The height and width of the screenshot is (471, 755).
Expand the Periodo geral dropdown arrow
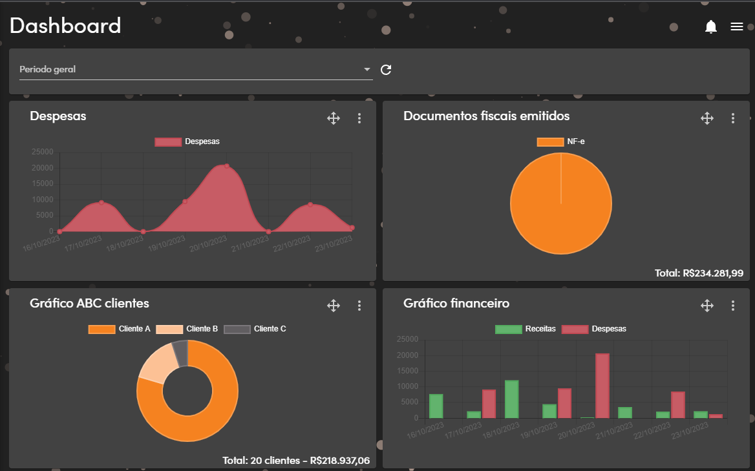[367, 69]
